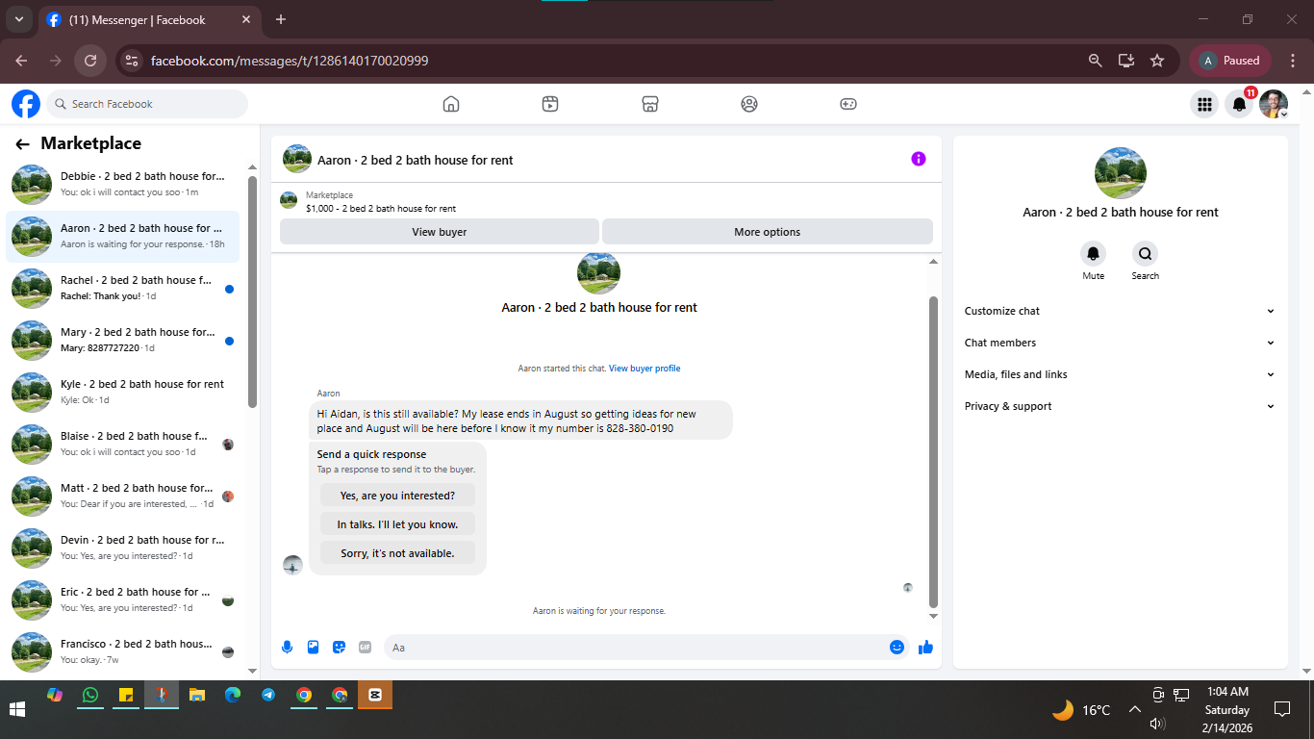1314x739 pixels.
Task: Open the emoji picker in message box
Action: coord(897,648)
